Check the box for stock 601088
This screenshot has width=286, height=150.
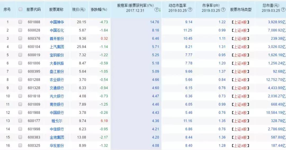(20, 22)
